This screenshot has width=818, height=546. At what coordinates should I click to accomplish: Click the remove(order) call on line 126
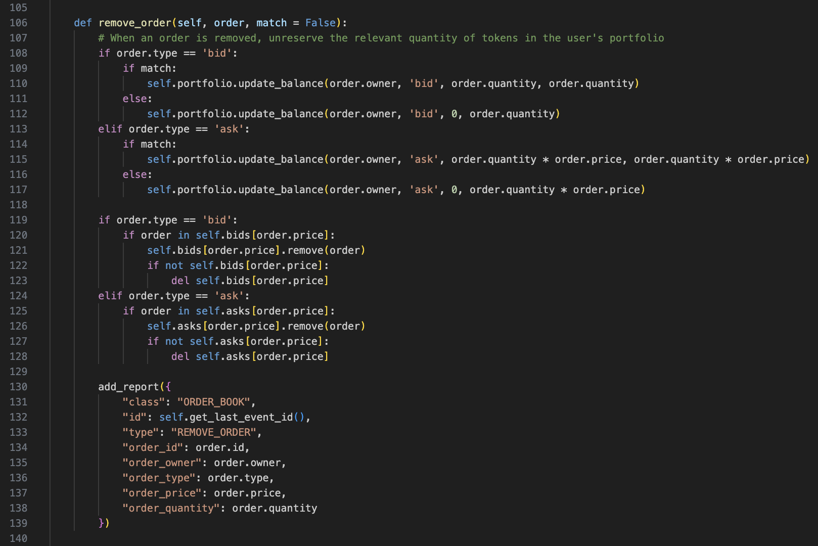(x=327, y=326)
